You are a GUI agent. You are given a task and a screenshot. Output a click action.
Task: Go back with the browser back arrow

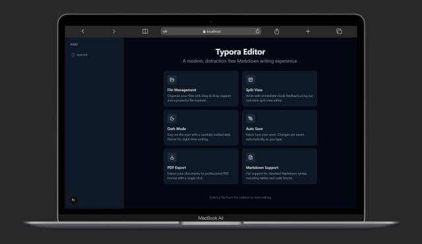coord(82,32)
